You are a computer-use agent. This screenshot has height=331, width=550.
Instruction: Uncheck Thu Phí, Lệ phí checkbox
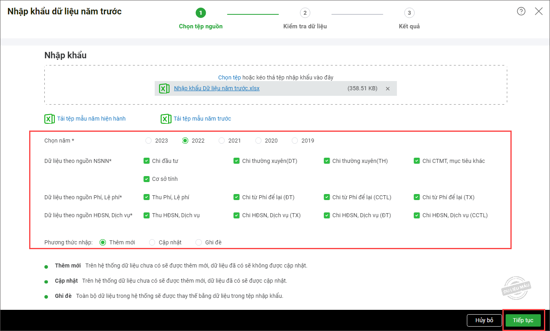pyautogui.click(x=147, y=197)
